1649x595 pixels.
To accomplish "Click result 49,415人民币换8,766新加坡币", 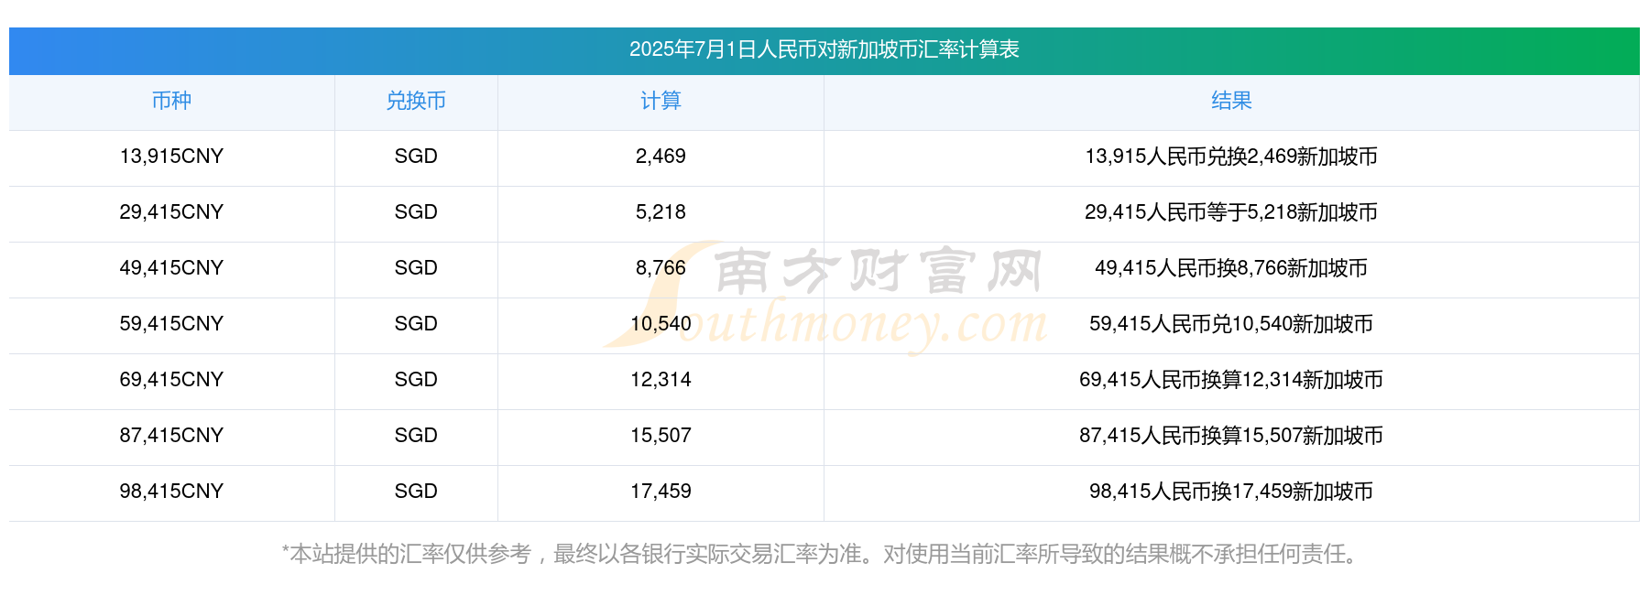I will pyautogui.click(x=1231, y=268).
